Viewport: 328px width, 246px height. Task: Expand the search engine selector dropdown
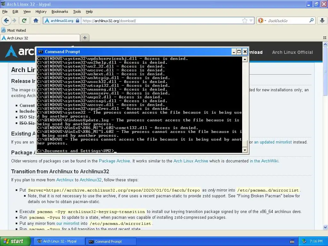pyautogui.click(x=265, y=21)
